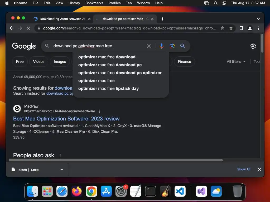Open the Profiles menu
Image resolution: width=270 pixels, height=202 pixels.
[114, 3]
